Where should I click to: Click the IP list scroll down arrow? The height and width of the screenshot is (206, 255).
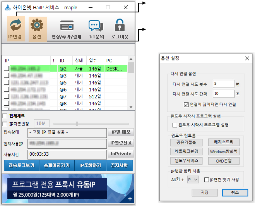click(x=131, y=107)
